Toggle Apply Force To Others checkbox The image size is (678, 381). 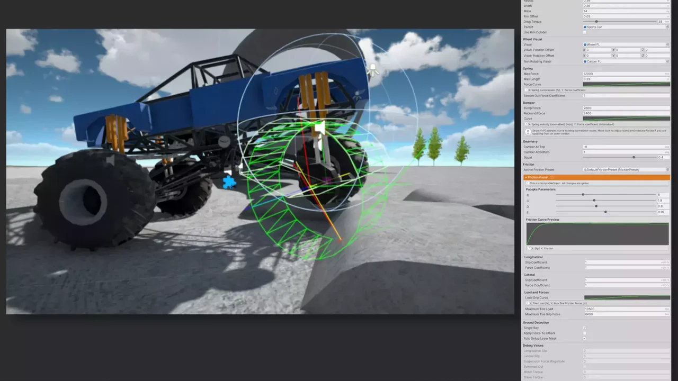coord(585,333)
